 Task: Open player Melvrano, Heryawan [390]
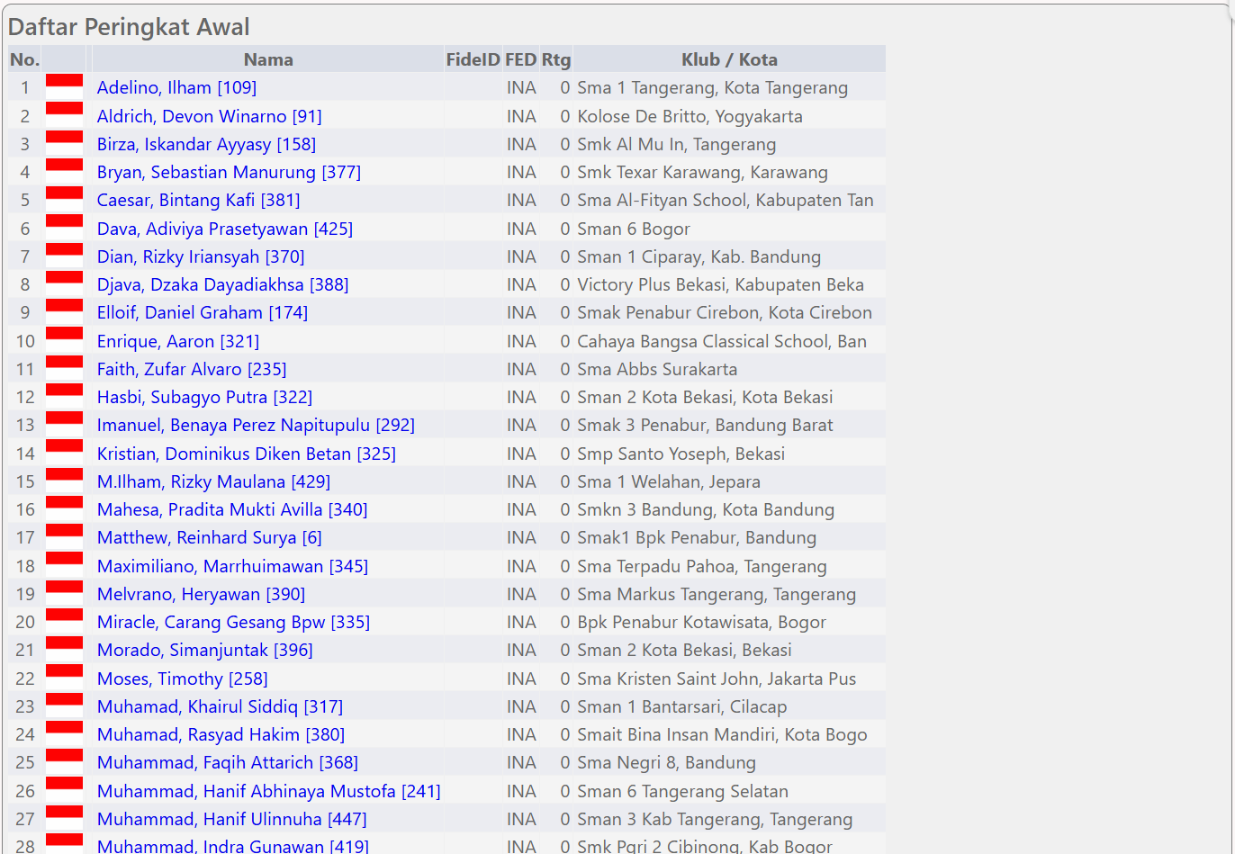(201, 594)
